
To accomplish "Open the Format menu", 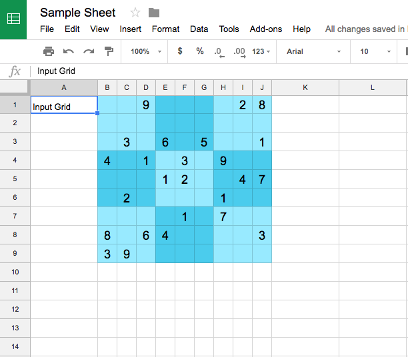I will click(165, 29).
